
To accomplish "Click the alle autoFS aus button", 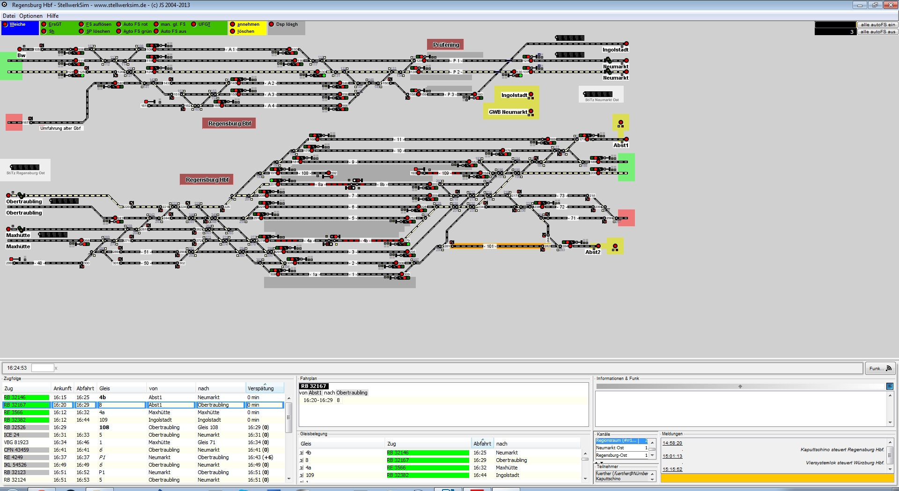I will point(877,32).
